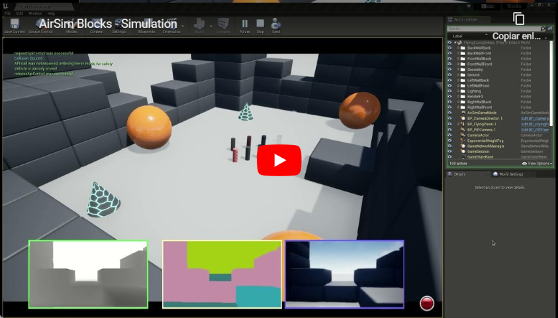Expand the LeftWallBack folder
The width and height of the screenshot is (558, 318).
click(458, 80)
